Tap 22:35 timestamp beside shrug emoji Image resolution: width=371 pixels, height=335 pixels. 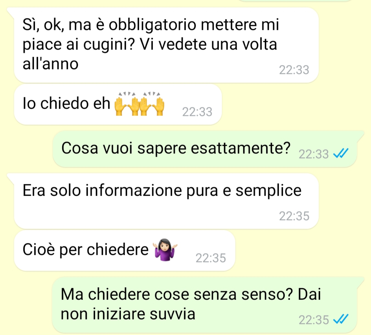click(x=211, y=258)
